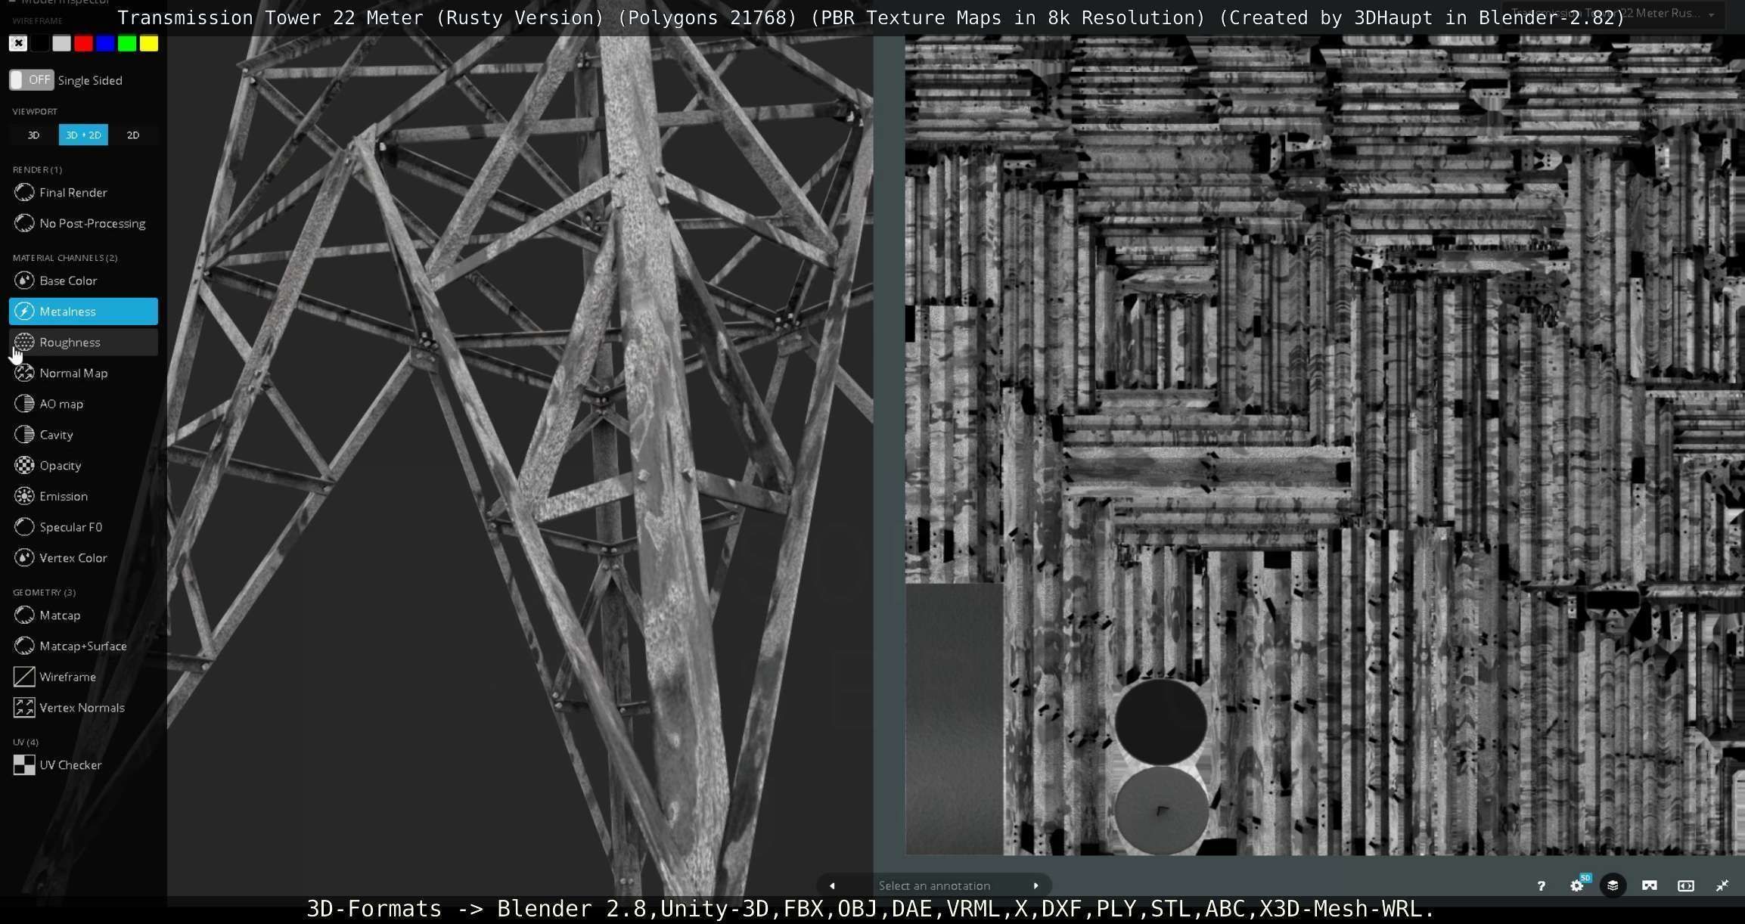Pick the red wireframe color
This screenshot has height=924, width=1745.
click(x=84, y=44)
